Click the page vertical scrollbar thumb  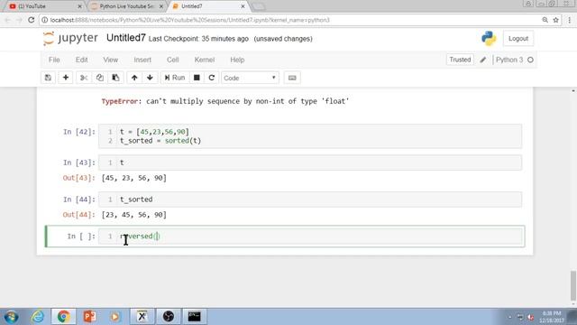click(573, 286)
